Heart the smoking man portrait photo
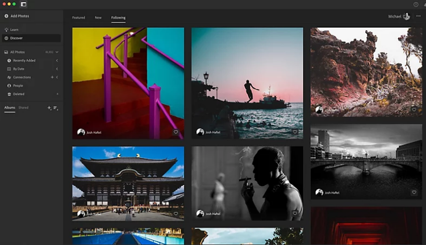The image size is (426, 245). [295, 213]
